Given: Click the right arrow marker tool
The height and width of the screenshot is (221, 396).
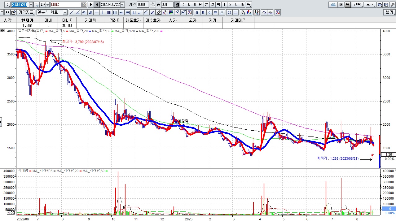Looking at the screenshot, I should coord(215,12).
